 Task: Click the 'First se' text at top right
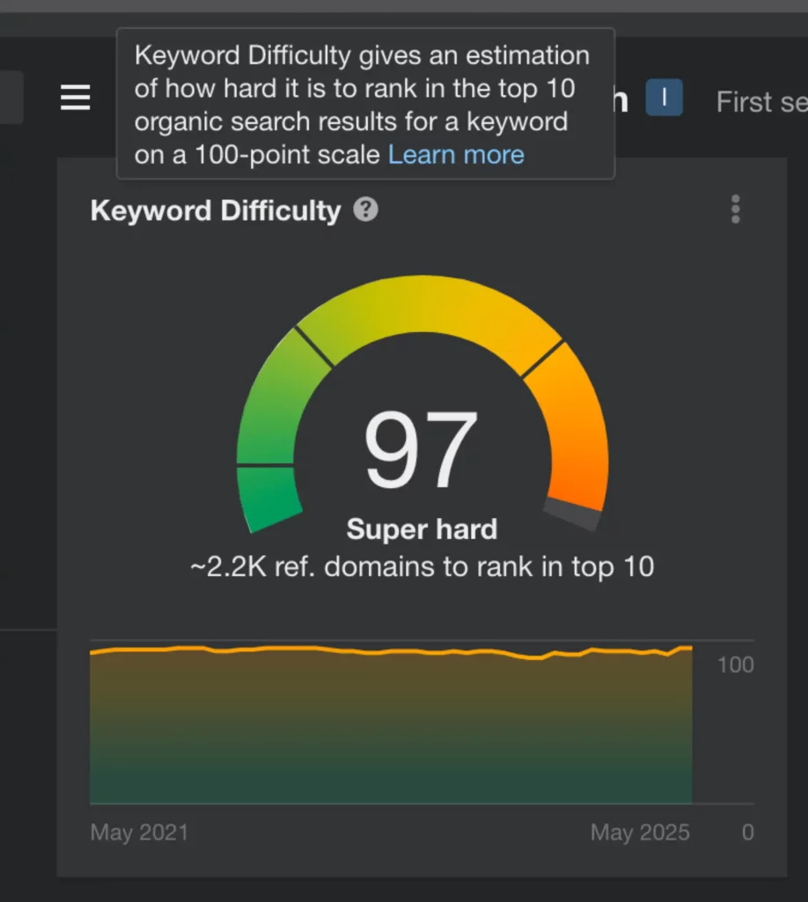760,102
